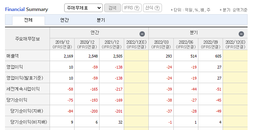Click the 검색 button
The width and height of the screenshot is (254, 130).
[112, 8]
